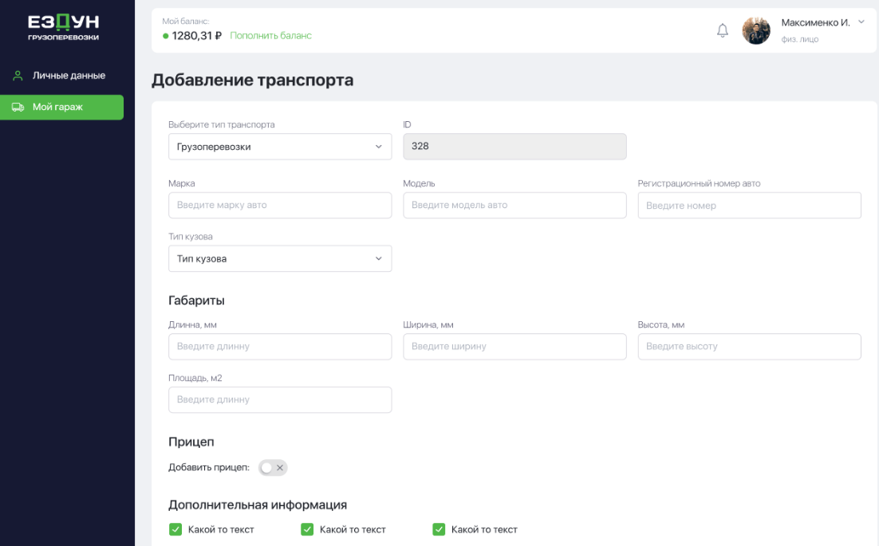The image size is (879, 546).
Task: Click the Марка input field
Action: [x=280, y=205]
